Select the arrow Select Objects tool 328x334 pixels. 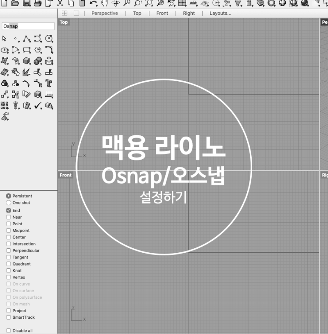pyautogui.click(x=4, y=39)
